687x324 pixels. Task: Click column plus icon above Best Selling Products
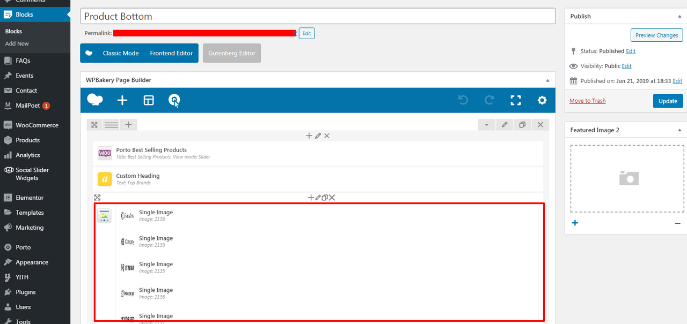(x=309, y=136)
